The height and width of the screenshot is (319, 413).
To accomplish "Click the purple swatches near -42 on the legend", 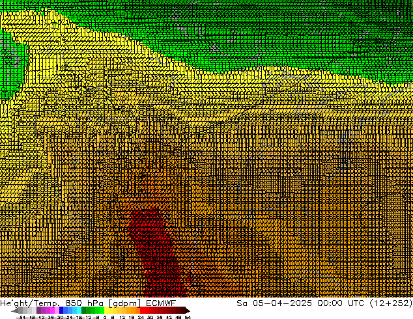I will pos(48,311).
